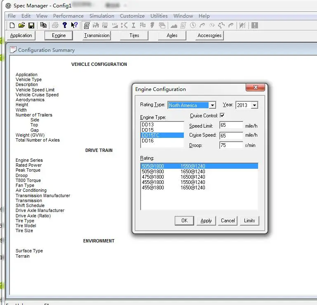Click the Help question mark icon
Viewport: 317px width, 305px height.
point(65,25)
